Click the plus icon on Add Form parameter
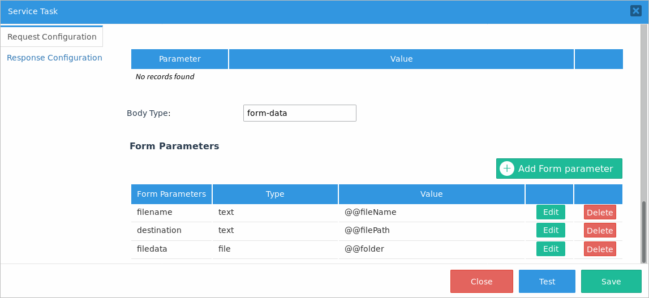Image resolution: width=649 pixels, height=298 pixels. click(507, 169)
